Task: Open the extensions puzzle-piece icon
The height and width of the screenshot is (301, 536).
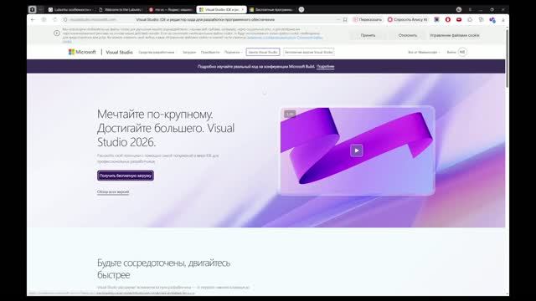Action: [x=470, y=20]
